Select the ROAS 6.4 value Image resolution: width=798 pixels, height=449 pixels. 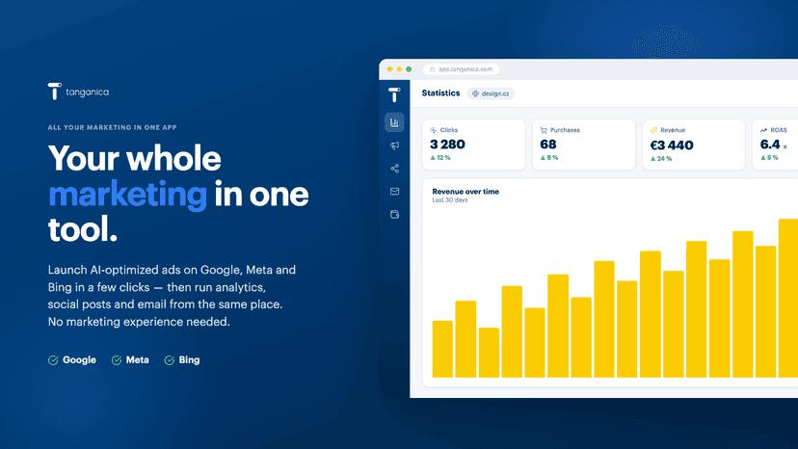click(770, 145)
